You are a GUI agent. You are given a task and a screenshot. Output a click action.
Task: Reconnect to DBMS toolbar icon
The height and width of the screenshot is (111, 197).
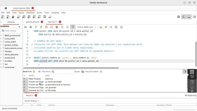[50, 17]
